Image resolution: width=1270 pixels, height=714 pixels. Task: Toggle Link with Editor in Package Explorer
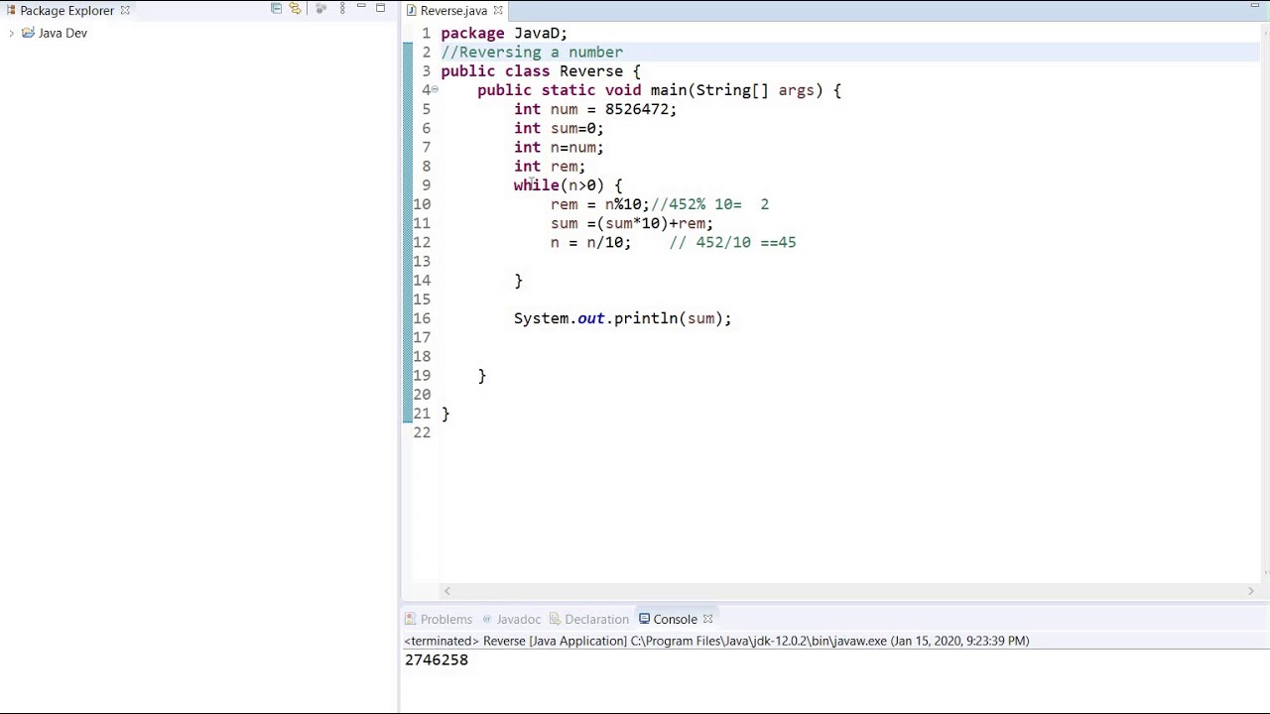coord(295,9)
